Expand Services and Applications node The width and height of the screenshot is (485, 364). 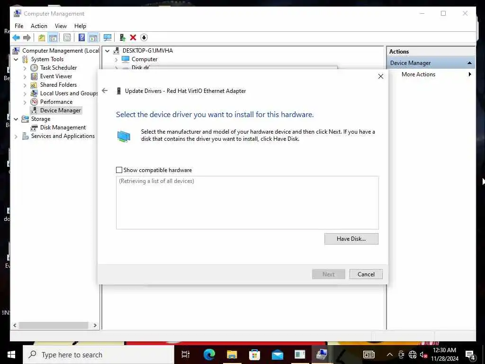[x=16, y=136]
